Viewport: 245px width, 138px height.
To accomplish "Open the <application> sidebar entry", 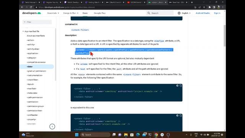I will (32, 53).
